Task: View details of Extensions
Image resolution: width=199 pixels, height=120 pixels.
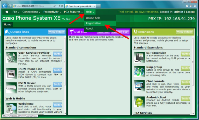Action: click(x=185, y=32)
